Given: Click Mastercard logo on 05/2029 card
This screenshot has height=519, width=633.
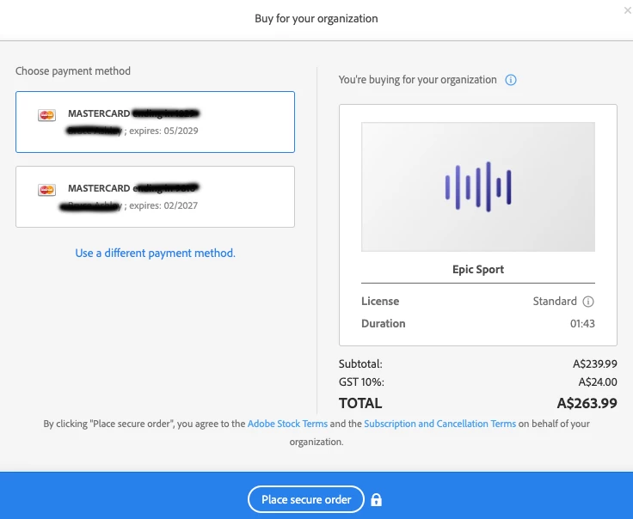Looking at the screenshot, I should (x=46, y=115).
